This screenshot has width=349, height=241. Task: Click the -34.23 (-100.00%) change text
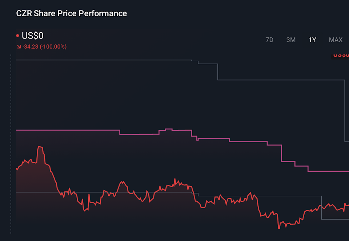(44, 47)
